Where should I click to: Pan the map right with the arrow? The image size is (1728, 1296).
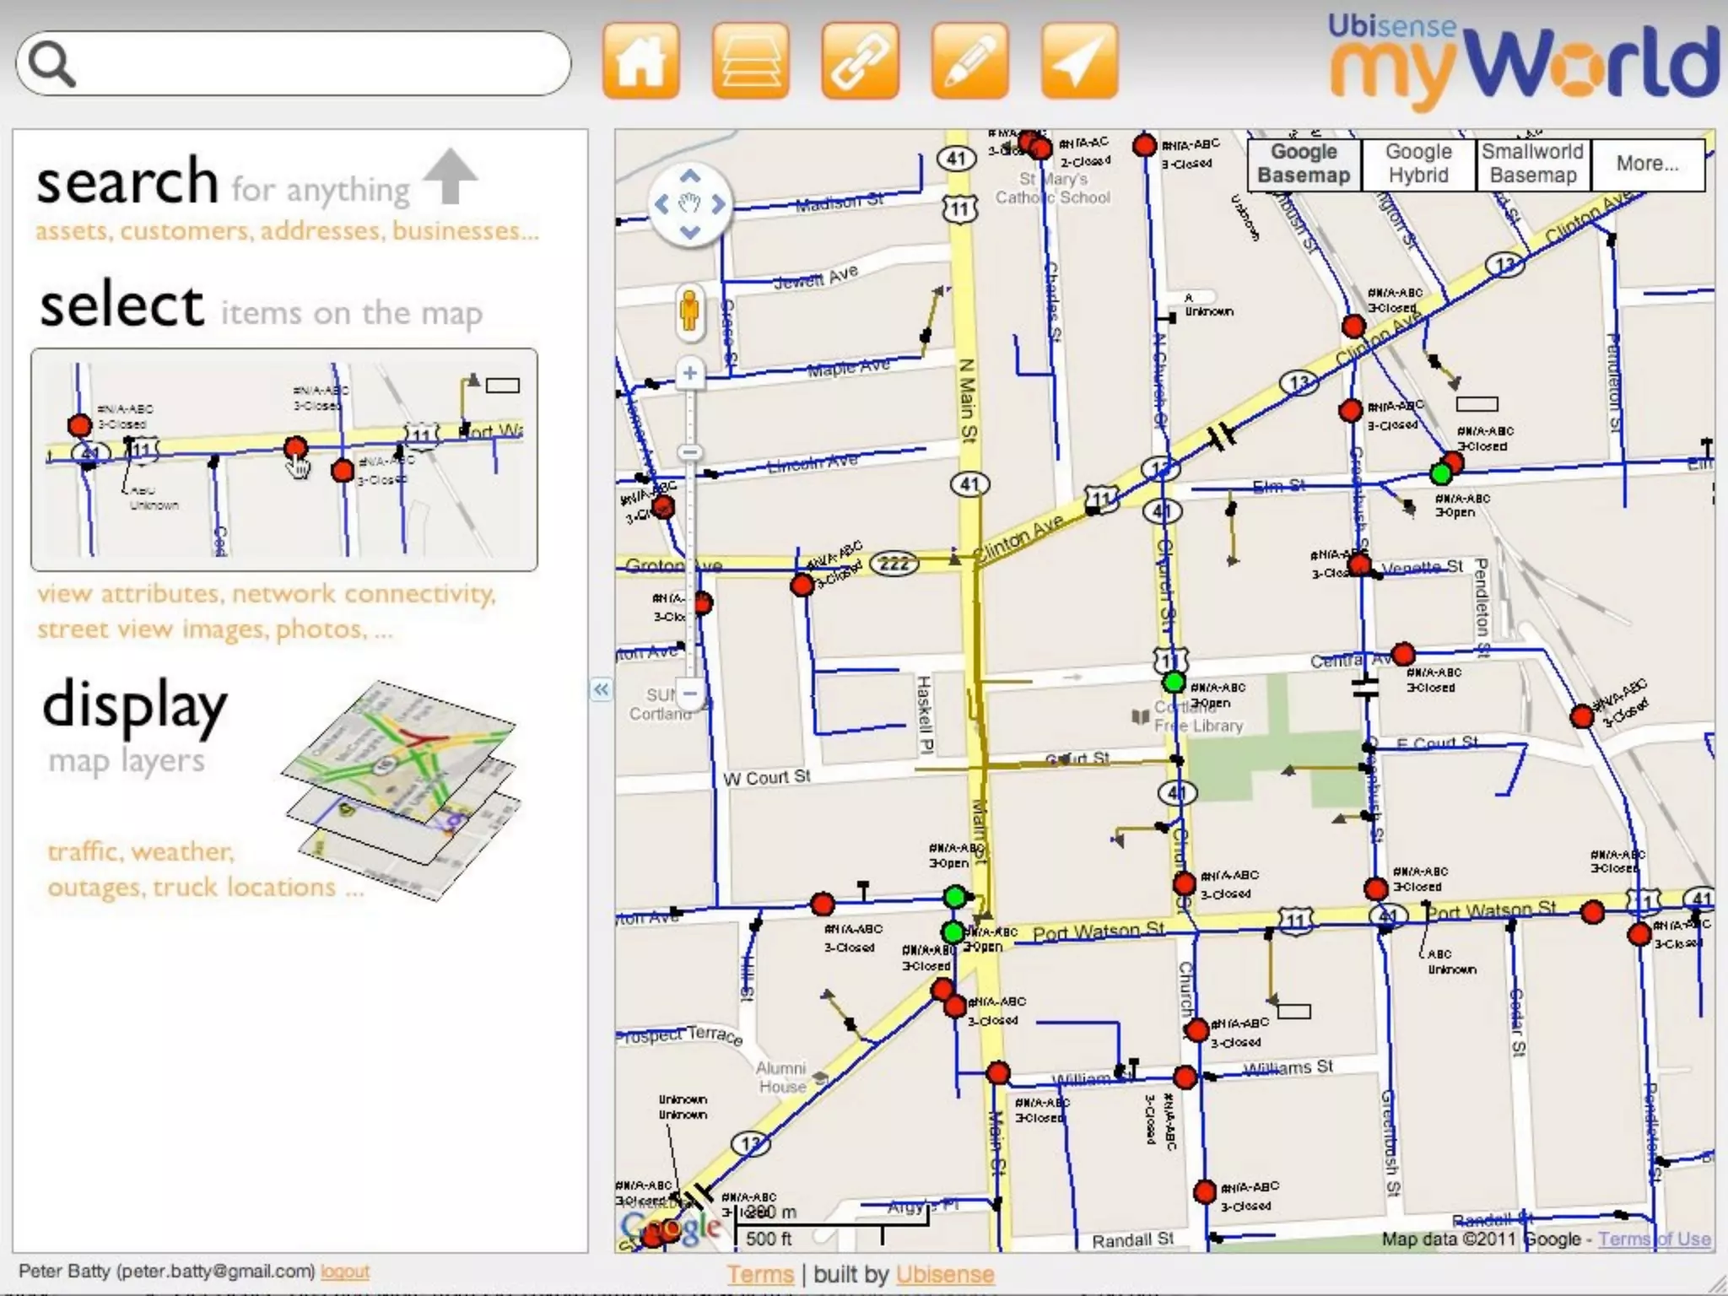pos(719,204)
